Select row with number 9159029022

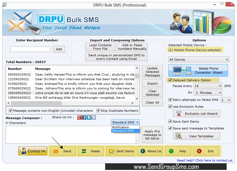pos(71,84)
